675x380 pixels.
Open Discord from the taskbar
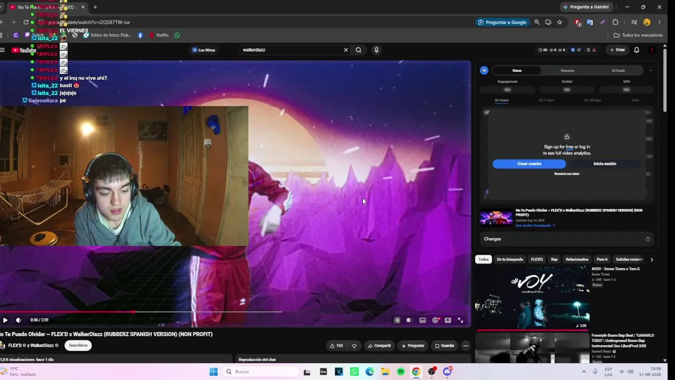coord(448,372)
